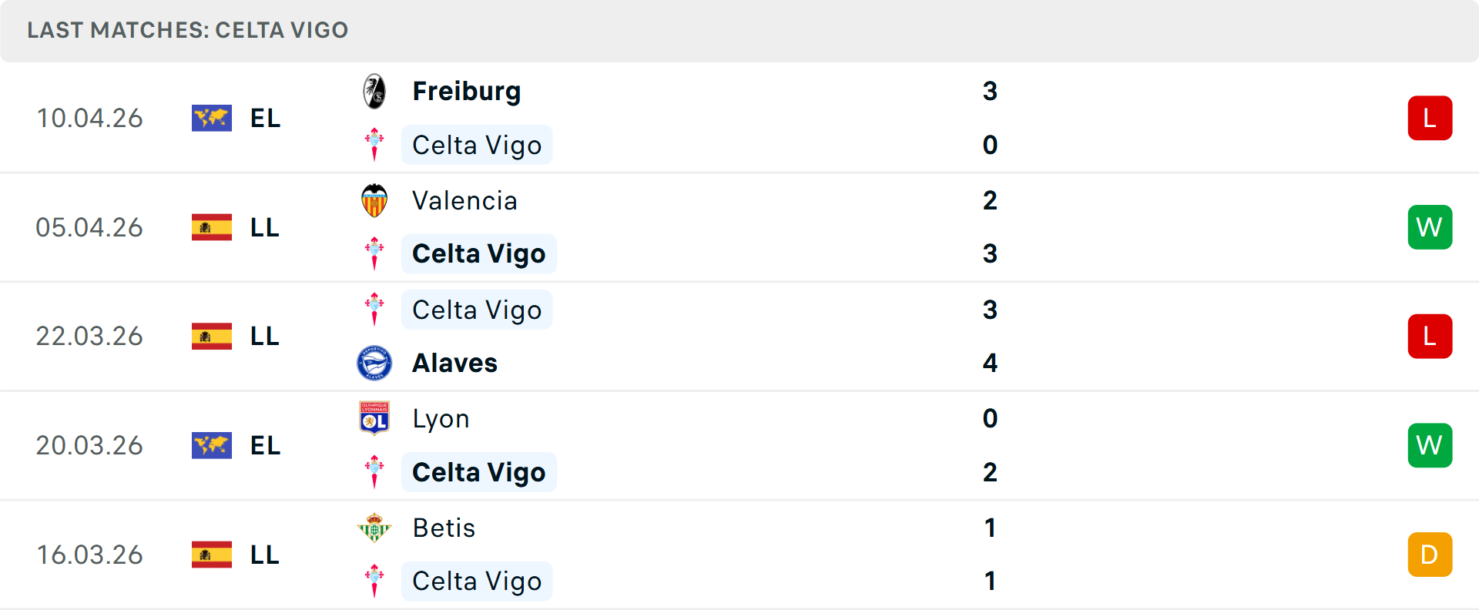
Task: Click the Alaves club crest
Action: [375, 363]
